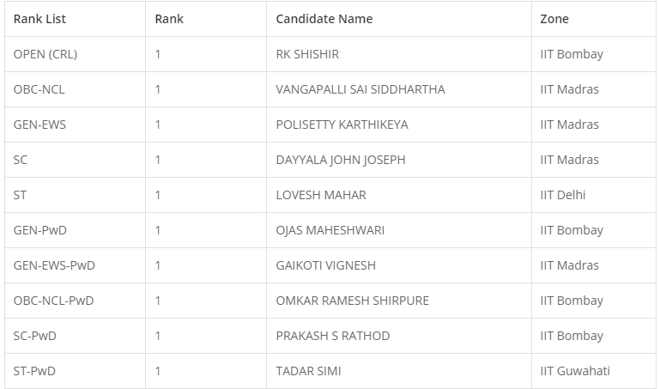Click POLISETTY KARTHIKEYA name cell
660x389 pixels.
pyautogui.click(x=342, y=125)
